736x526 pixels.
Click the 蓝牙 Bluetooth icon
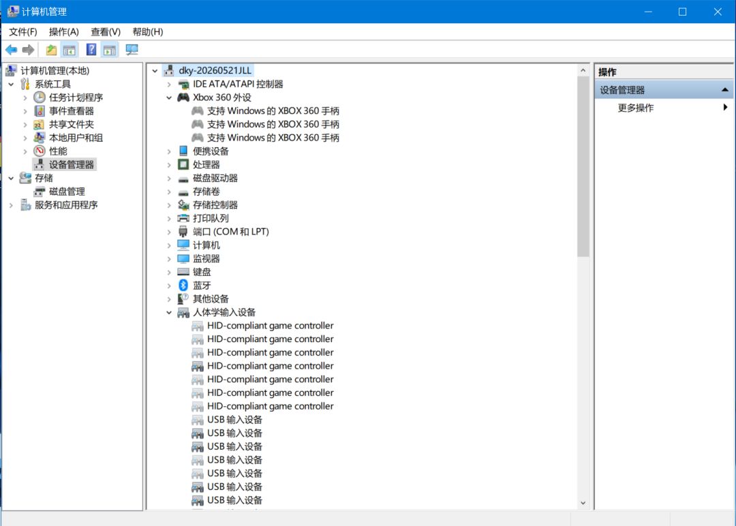(x=183, y=285)
